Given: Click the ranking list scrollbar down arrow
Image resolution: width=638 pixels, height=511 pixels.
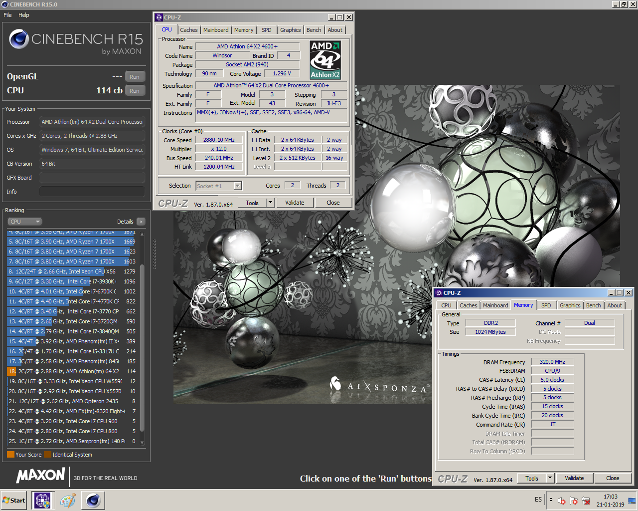Looking at the screenshot, I should pos(142,442).
